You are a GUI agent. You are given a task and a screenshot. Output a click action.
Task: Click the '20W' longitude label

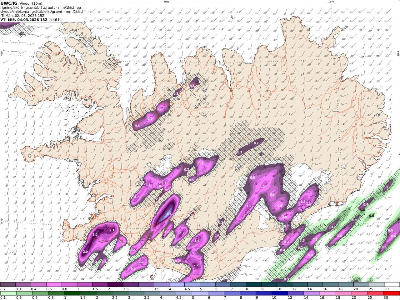coord(166,2)
